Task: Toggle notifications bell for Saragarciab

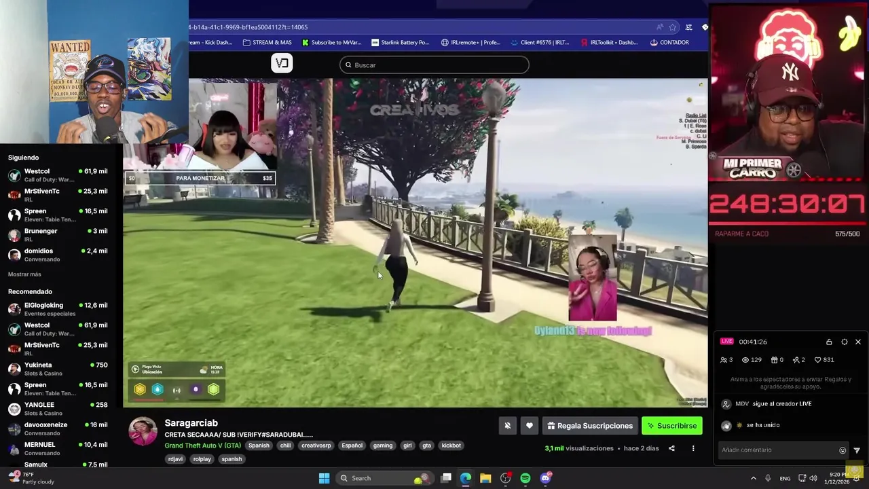Action: (x=507, y=426)
